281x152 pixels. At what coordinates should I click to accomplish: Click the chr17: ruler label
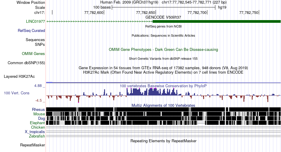point(40,12)
